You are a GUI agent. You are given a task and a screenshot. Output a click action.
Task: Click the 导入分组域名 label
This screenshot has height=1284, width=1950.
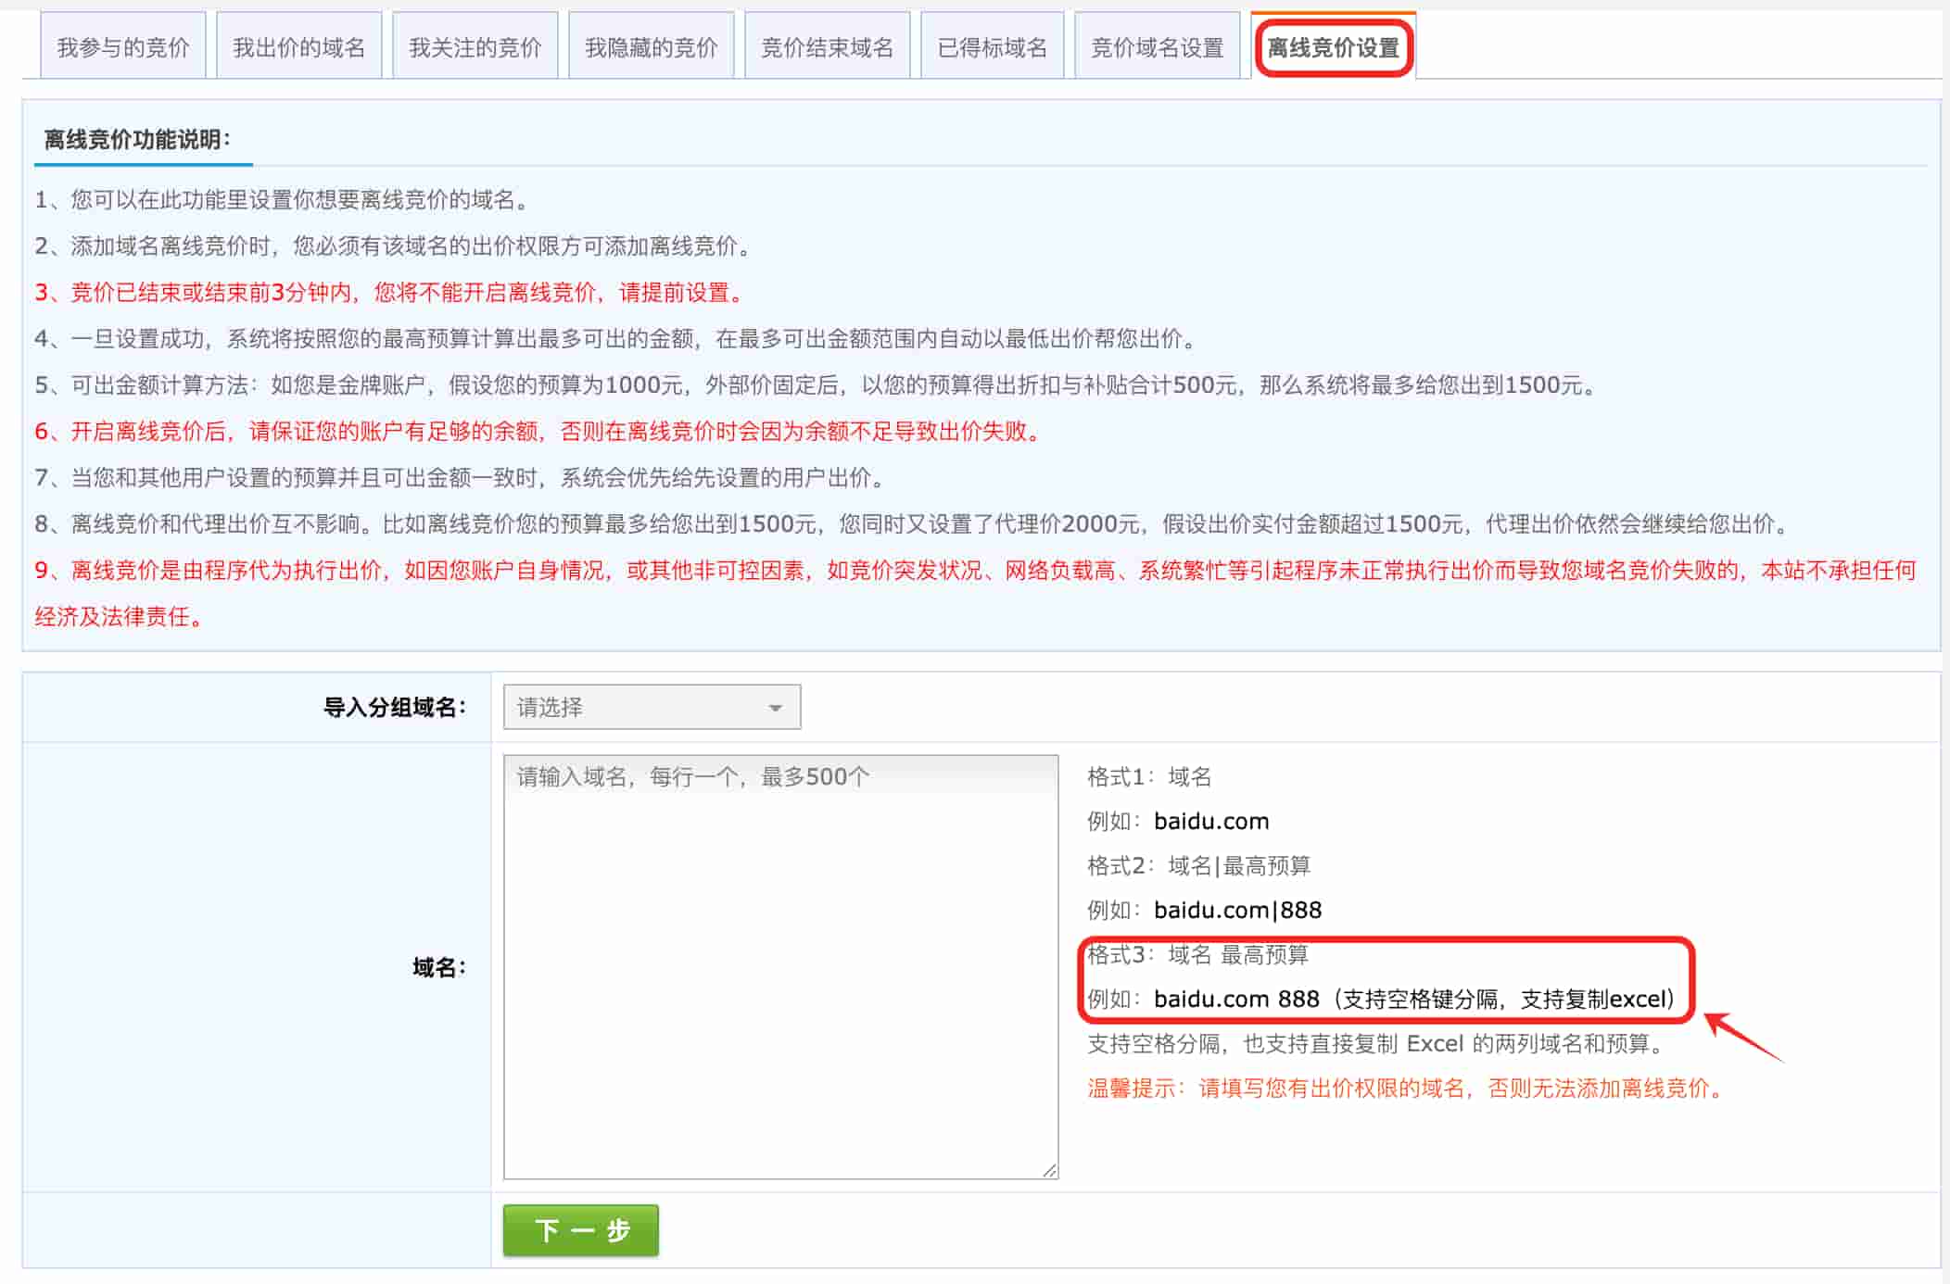coord(394,706)
